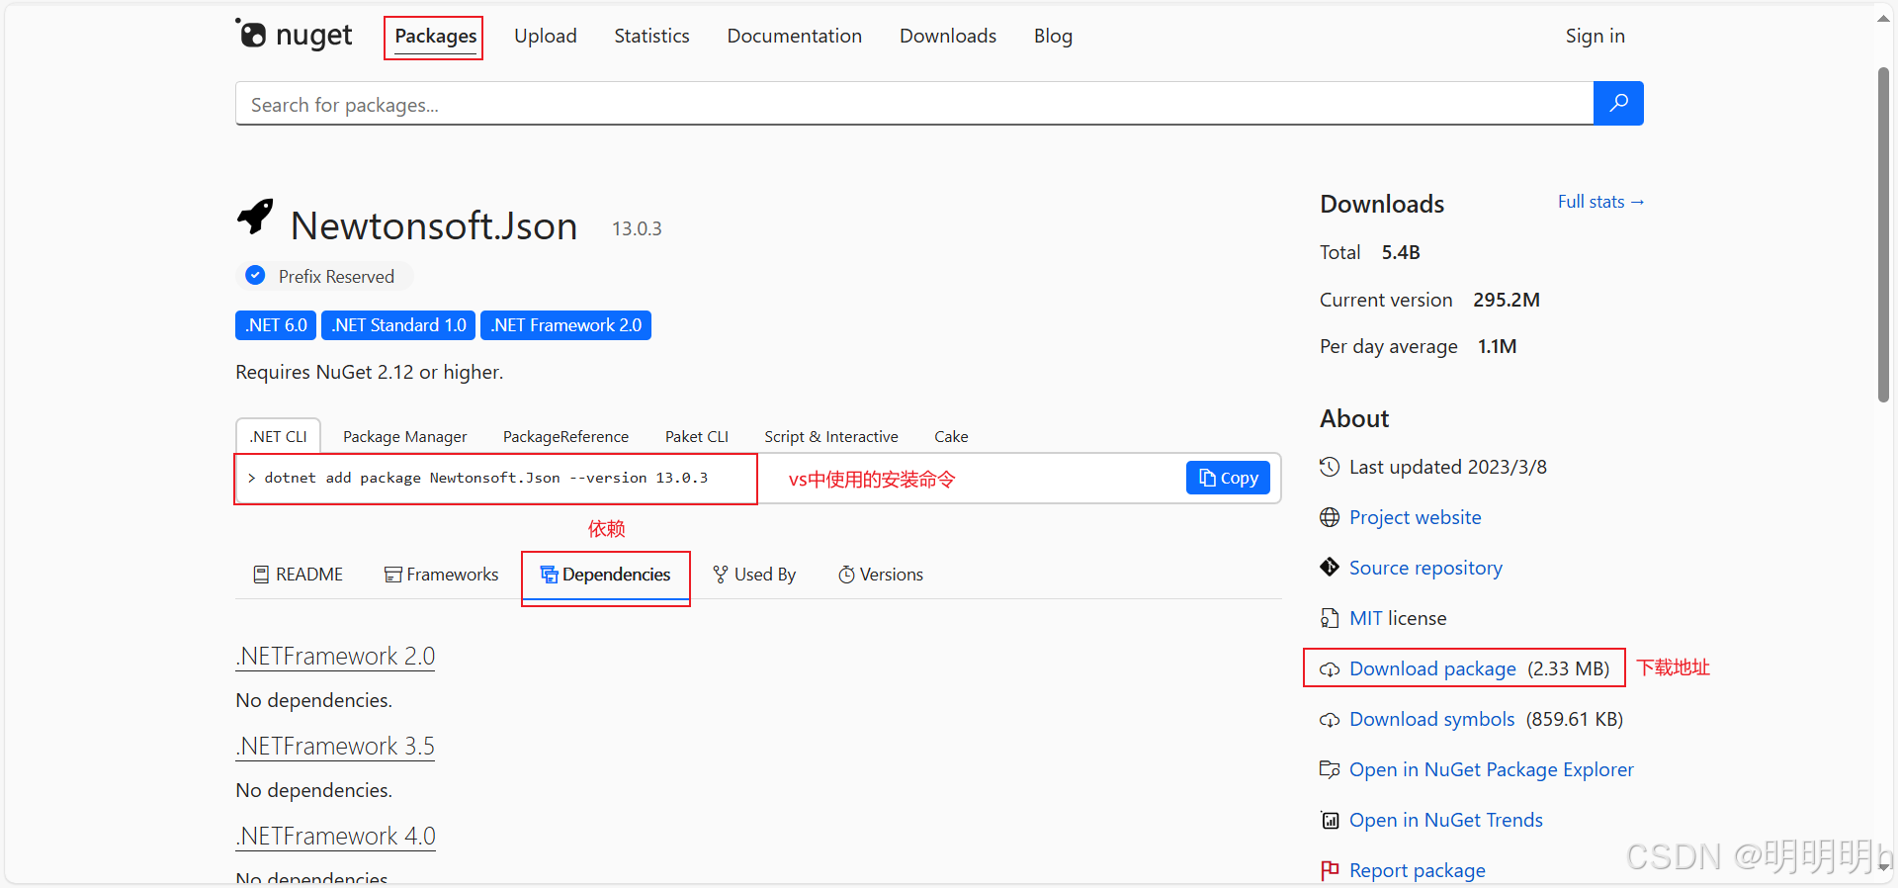This screenshot has height=888, width=1898.
Task: Click the dotnet add package command text
Action: [x=485, y=478]
